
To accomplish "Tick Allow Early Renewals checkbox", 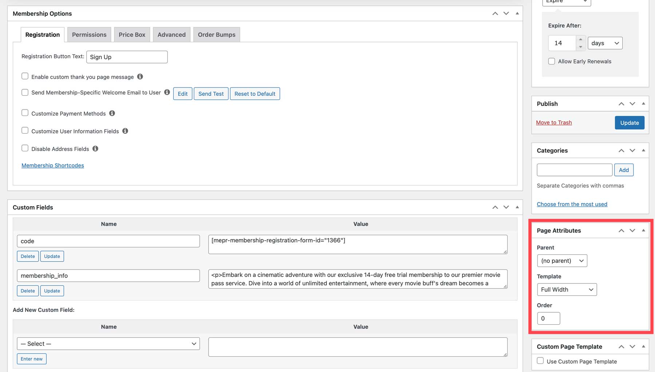I will [552, 61].
